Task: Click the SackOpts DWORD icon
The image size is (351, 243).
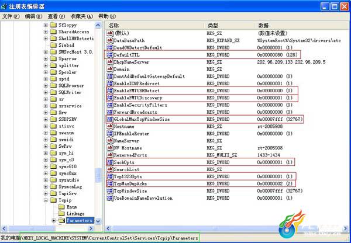Action: tap(110, 162)
